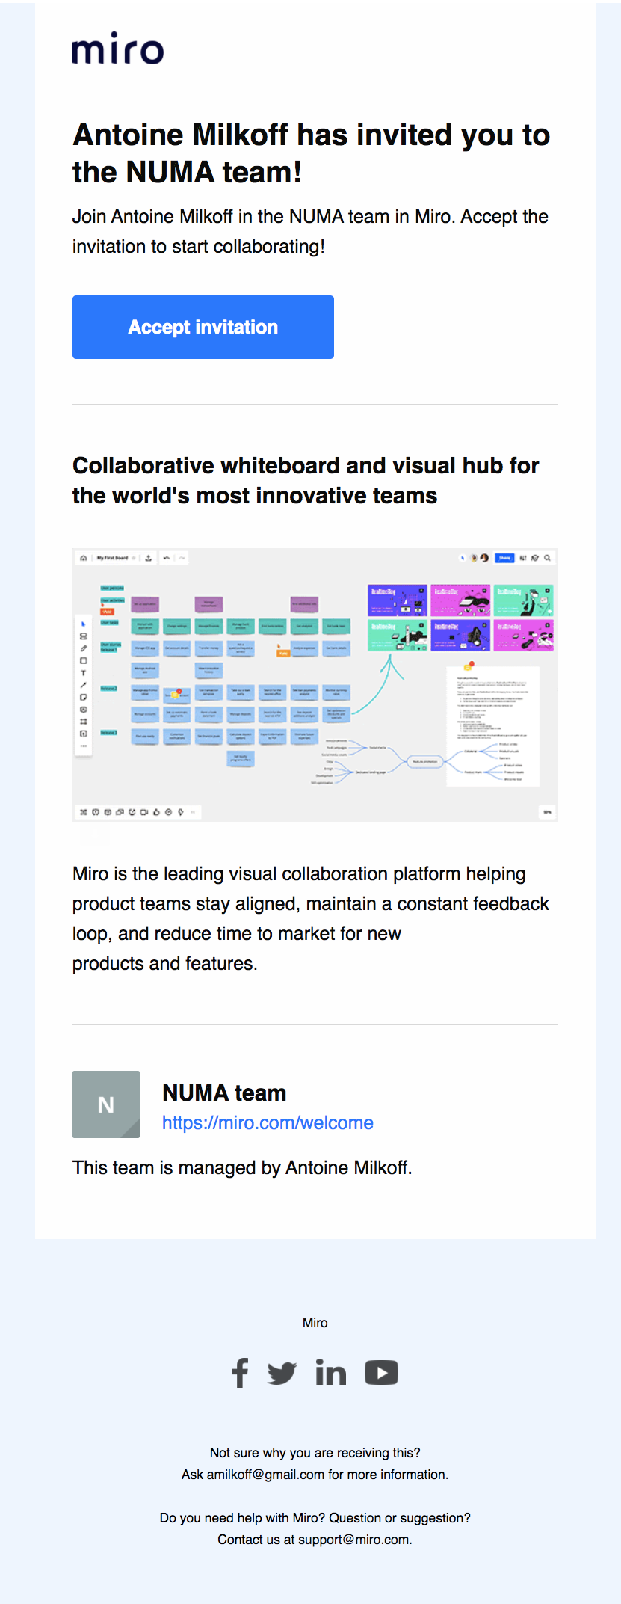Click the zoom percentage box in board preview

pos(547,811)
